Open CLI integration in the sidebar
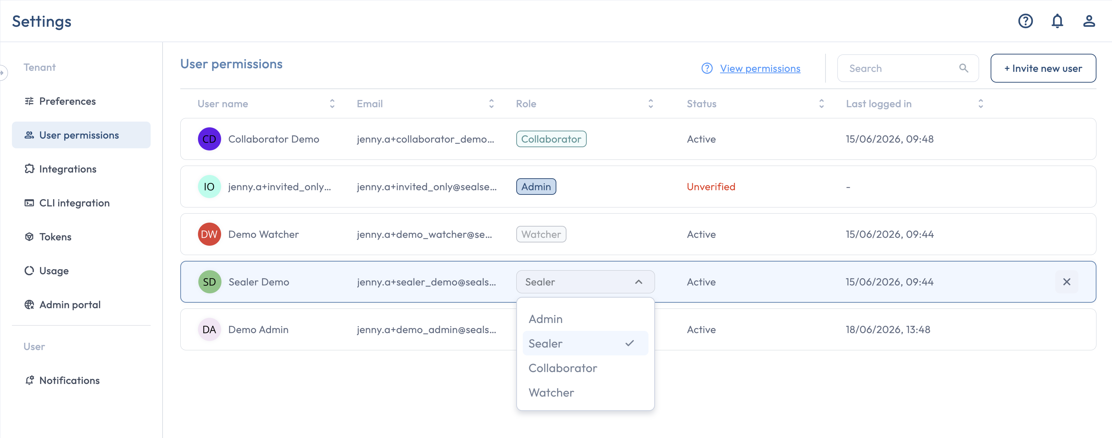 click(x=81, y=203)
